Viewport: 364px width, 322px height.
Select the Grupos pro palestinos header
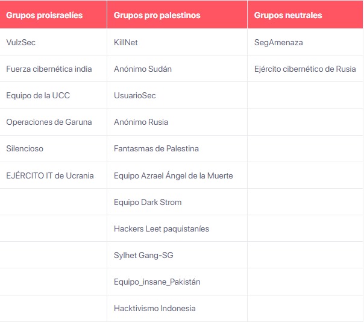(x=157, y=15)
